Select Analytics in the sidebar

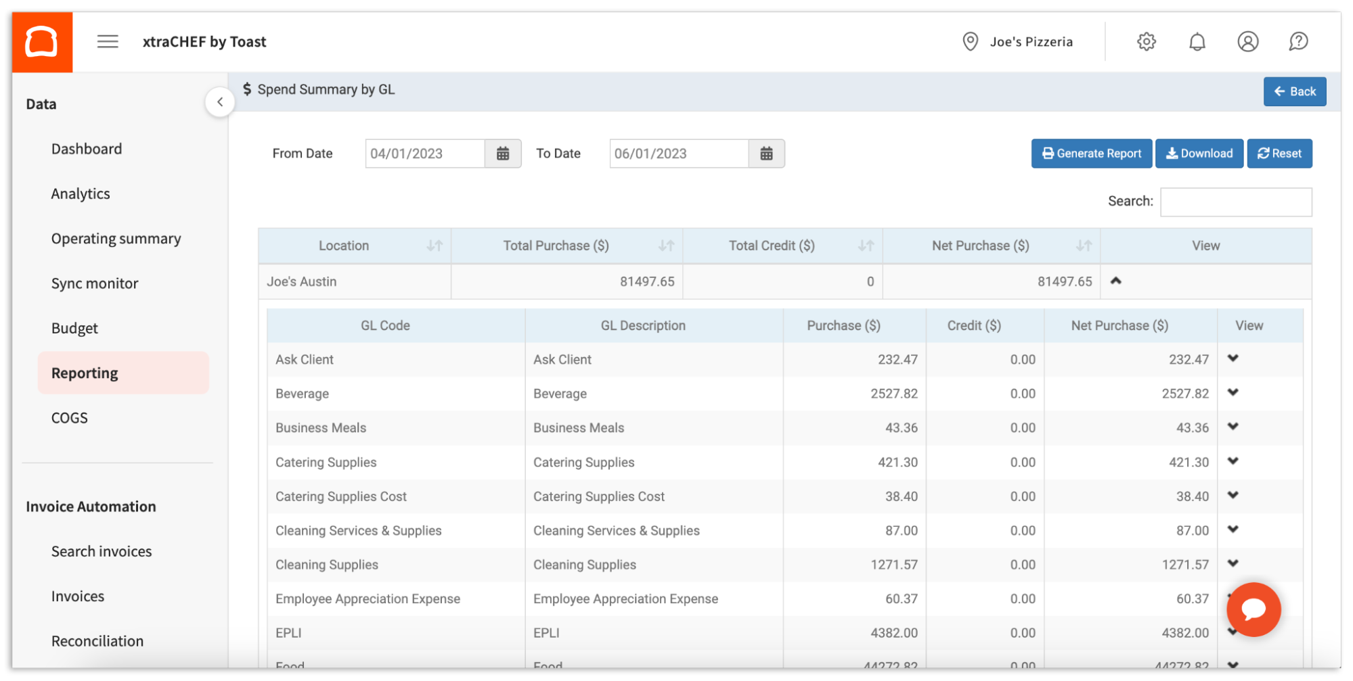point(81,194)
